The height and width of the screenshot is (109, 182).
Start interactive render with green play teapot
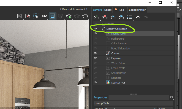click(69, 16)
